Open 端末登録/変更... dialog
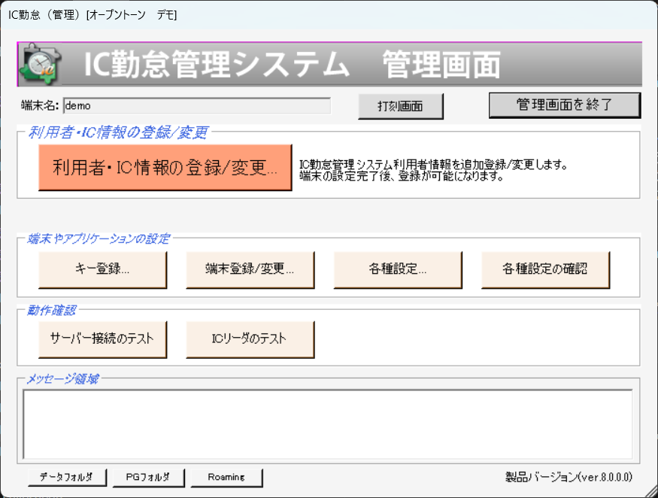The width and height of the screenshot is (658, 498). [x=250, y=269]
